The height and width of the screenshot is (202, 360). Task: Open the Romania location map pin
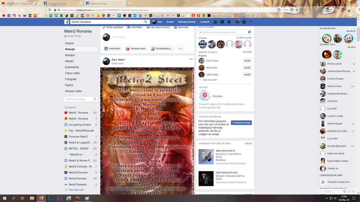tap(205, 96)
